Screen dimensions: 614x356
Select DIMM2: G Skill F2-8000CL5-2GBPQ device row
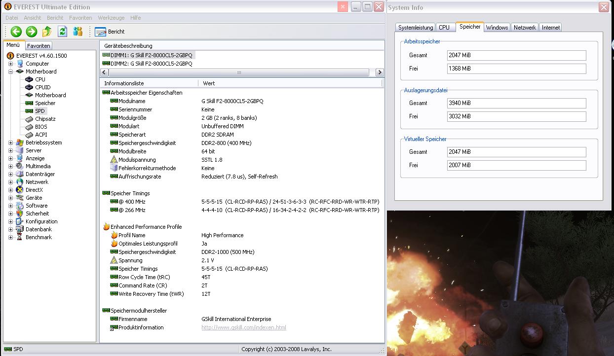[x=148, y=64]
